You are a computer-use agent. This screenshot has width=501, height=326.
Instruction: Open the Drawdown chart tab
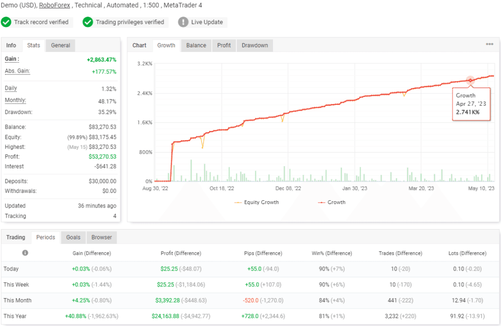[x=254, y=45]
